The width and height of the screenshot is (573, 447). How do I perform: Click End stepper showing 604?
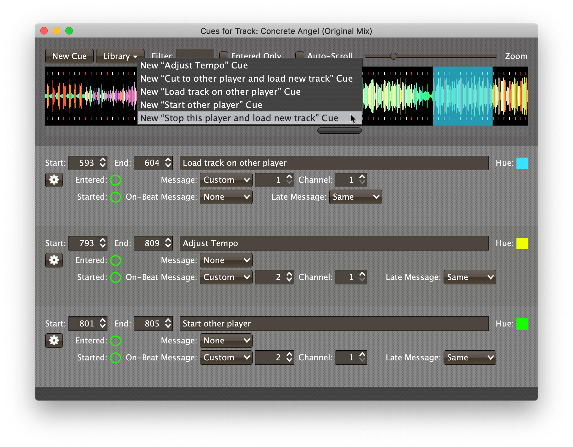click(x=153, y=163)
